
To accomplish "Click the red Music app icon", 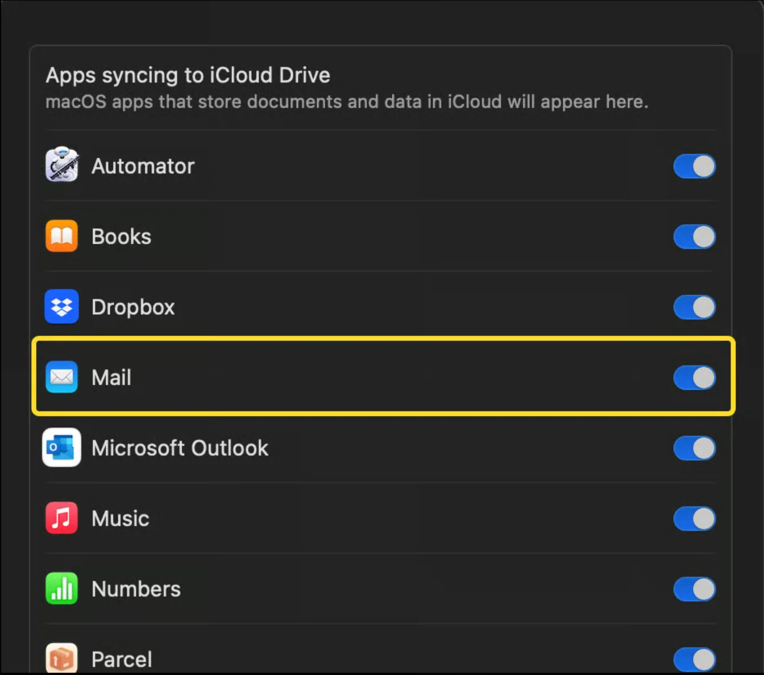I will [x=61, y=518].
